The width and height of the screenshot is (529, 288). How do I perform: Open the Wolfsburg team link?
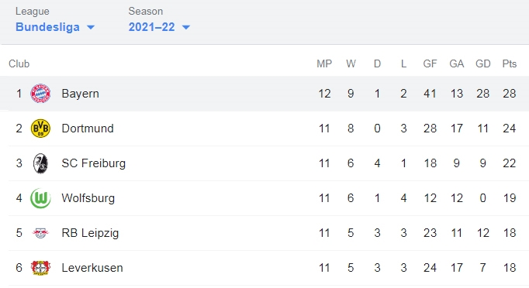coord(88,198)
